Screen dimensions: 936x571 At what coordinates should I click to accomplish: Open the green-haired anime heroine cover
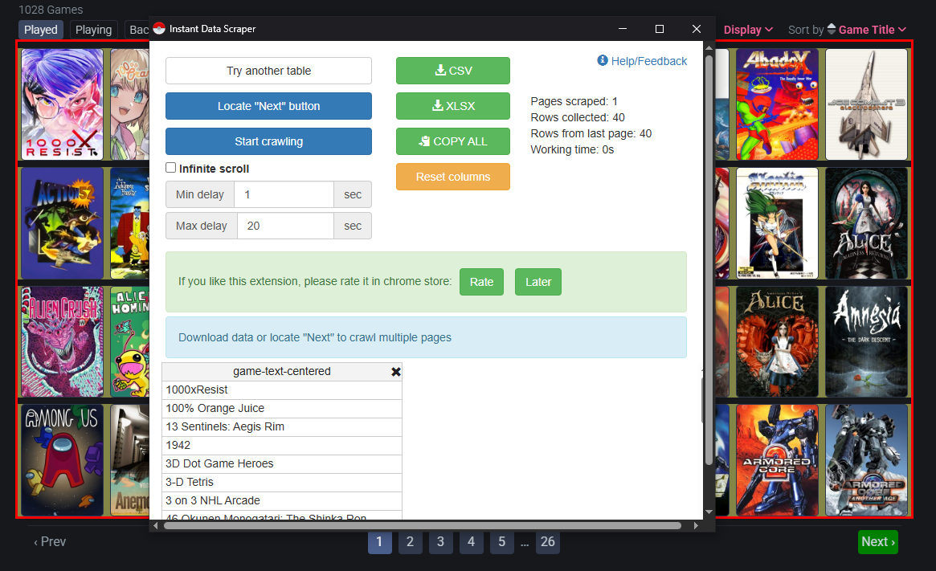pyautogui.click(x=777, y=223)
